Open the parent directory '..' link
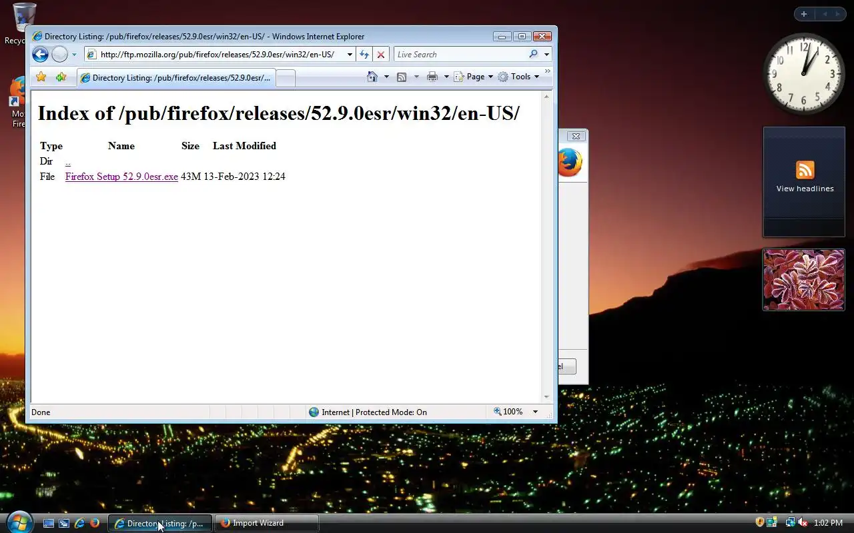 [x=67, y=161]
